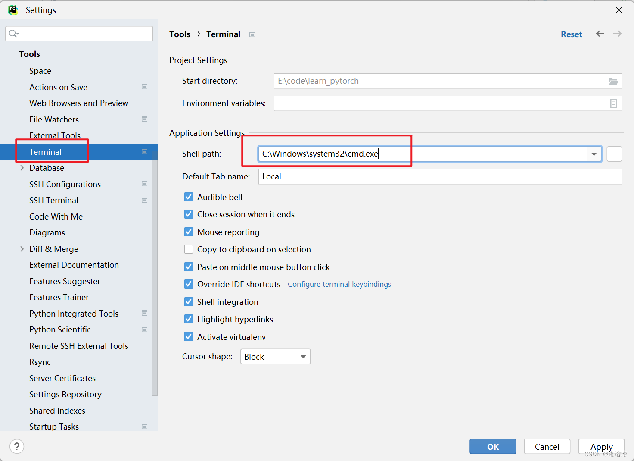
Task: Toggle Close session when it ends
Action: click(x=189, y=214)
